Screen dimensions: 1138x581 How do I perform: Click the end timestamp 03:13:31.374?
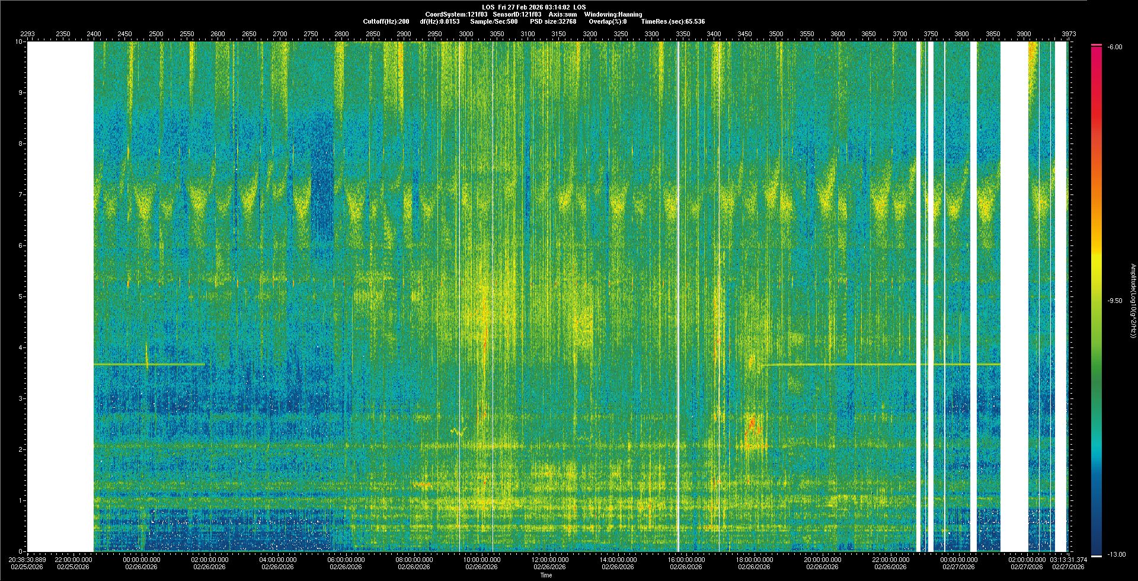click(1068, 559)
